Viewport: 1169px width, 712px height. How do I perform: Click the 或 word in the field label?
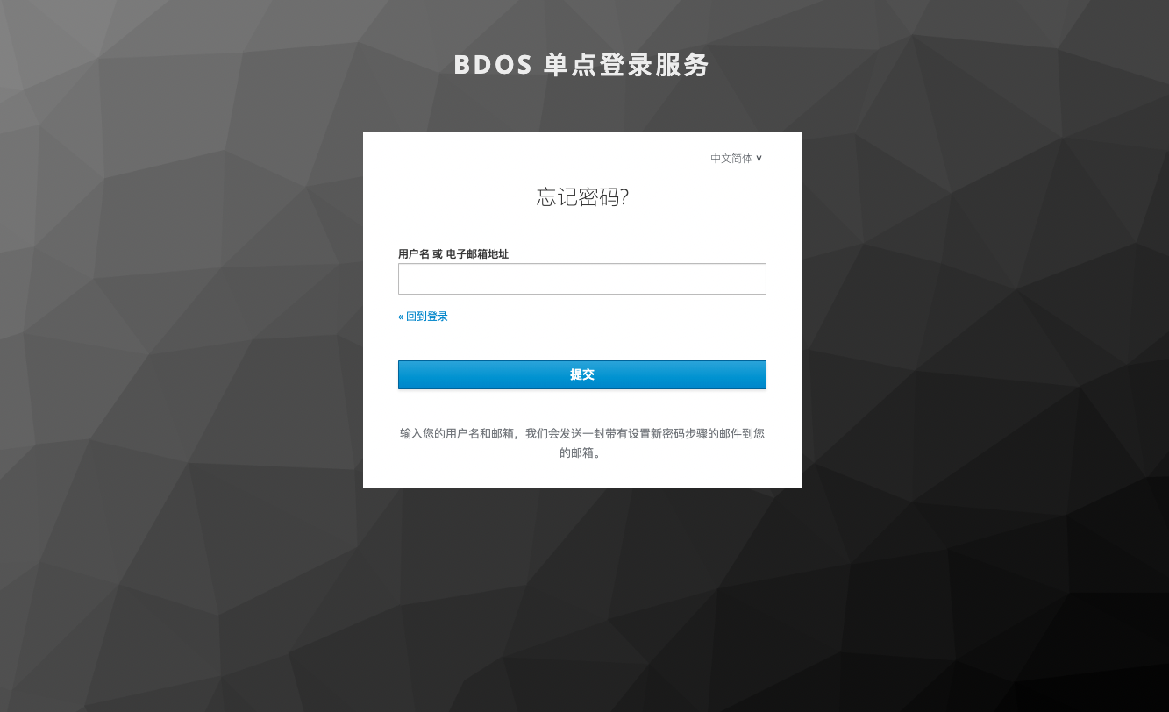coord(438,254)
